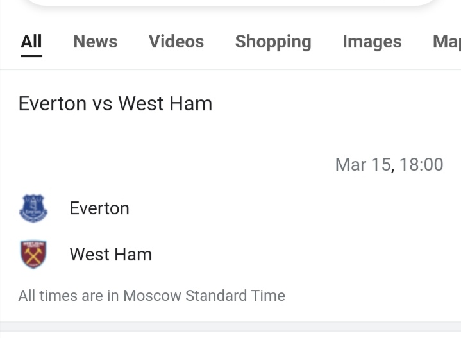Go to the Shopping tab

click(x=273, y=42)
